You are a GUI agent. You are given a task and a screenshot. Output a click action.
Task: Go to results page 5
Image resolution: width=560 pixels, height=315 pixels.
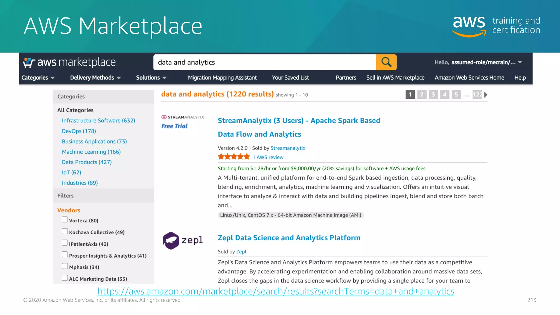point(456,95)
